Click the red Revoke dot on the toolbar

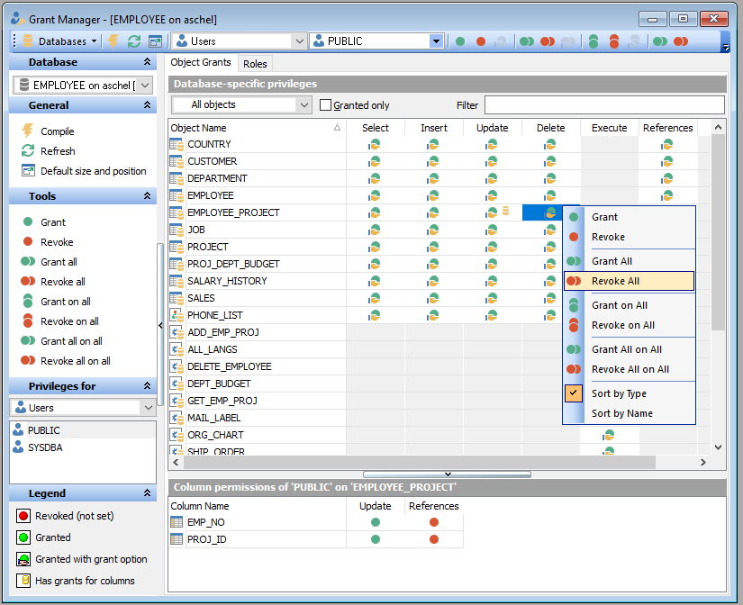pos(481,41)
